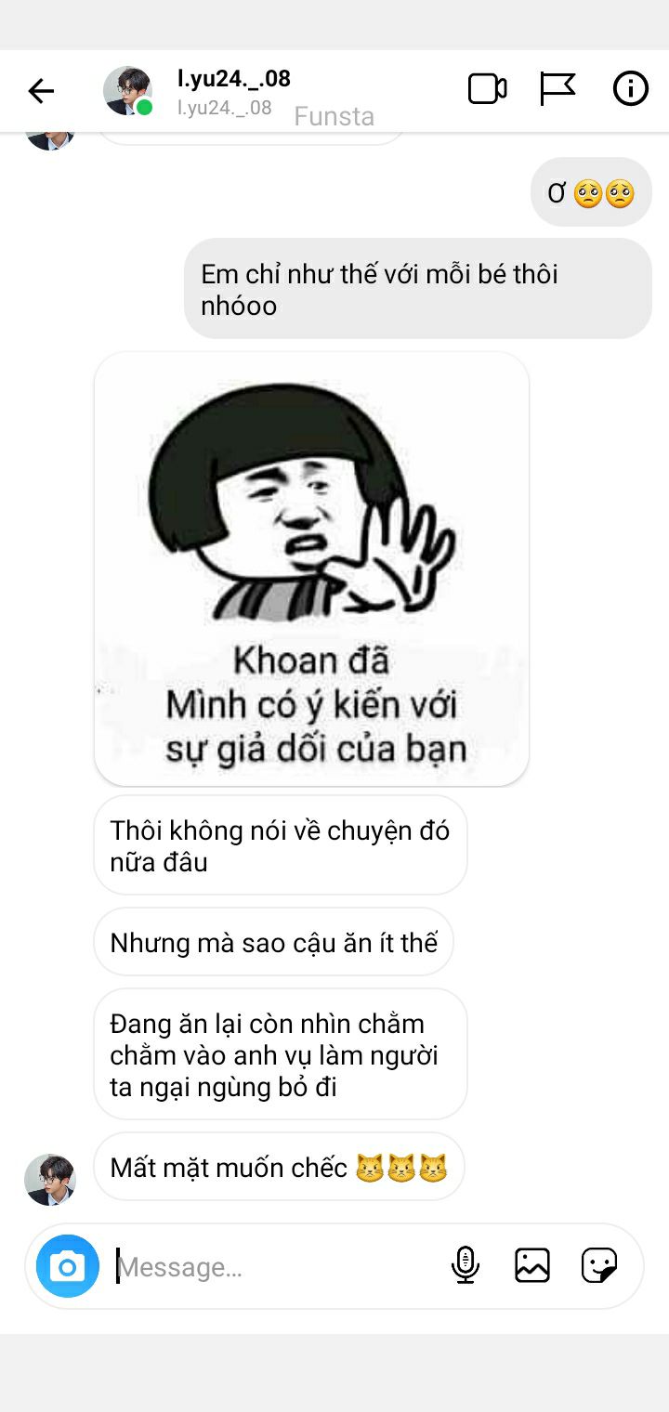Start a video call with camera icon
Screen dimensions: 669x1412
487,89
